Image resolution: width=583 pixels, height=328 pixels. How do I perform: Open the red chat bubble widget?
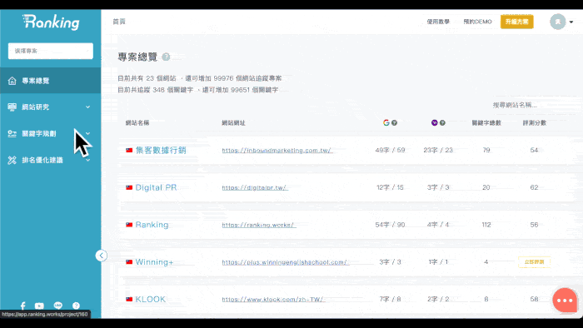(565, 301)
